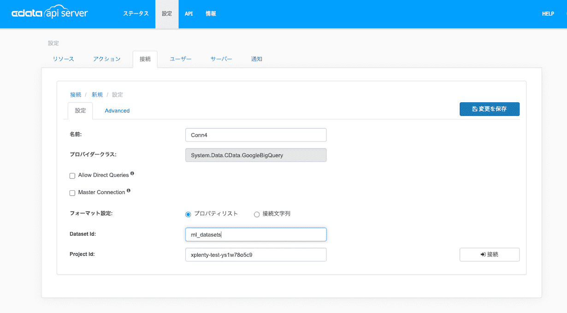Go to the 情報 menu

tap(211, 14)
